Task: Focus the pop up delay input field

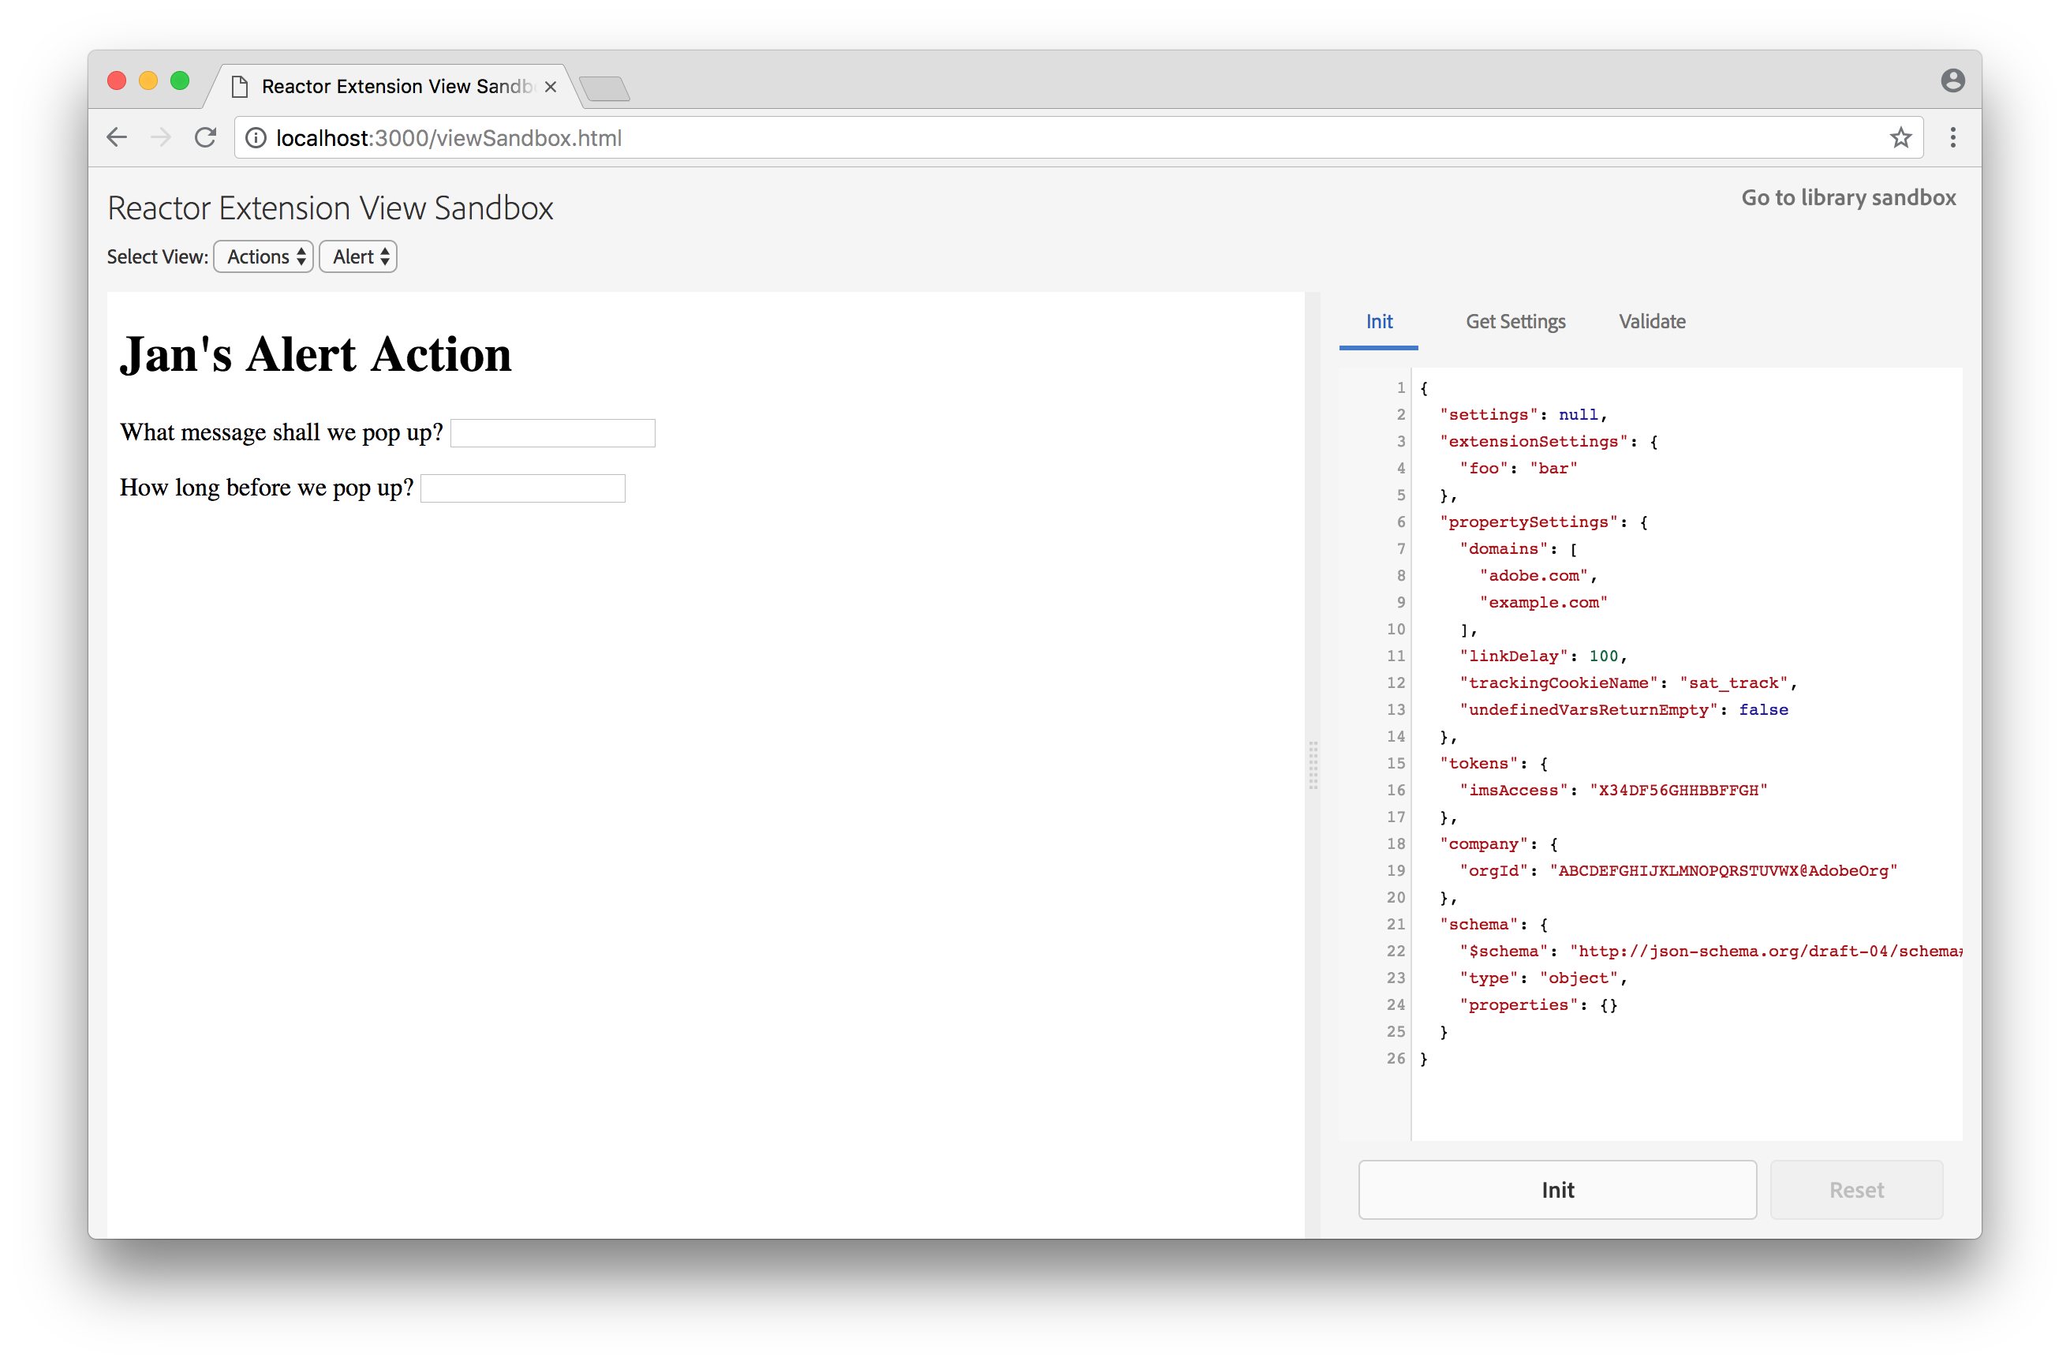Action: pyautogui.click(x=523, y=488)
